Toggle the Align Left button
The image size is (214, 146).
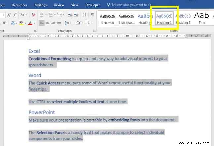click(41, 23)
